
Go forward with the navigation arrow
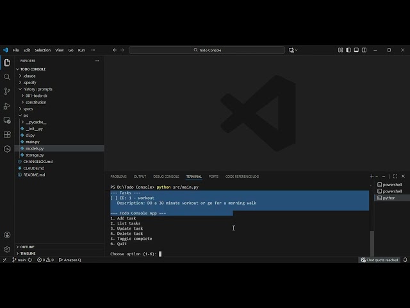[x=122, y=50]
